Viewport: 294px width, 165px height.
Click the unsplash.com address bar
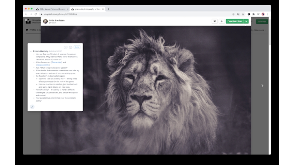pos(135,14)
